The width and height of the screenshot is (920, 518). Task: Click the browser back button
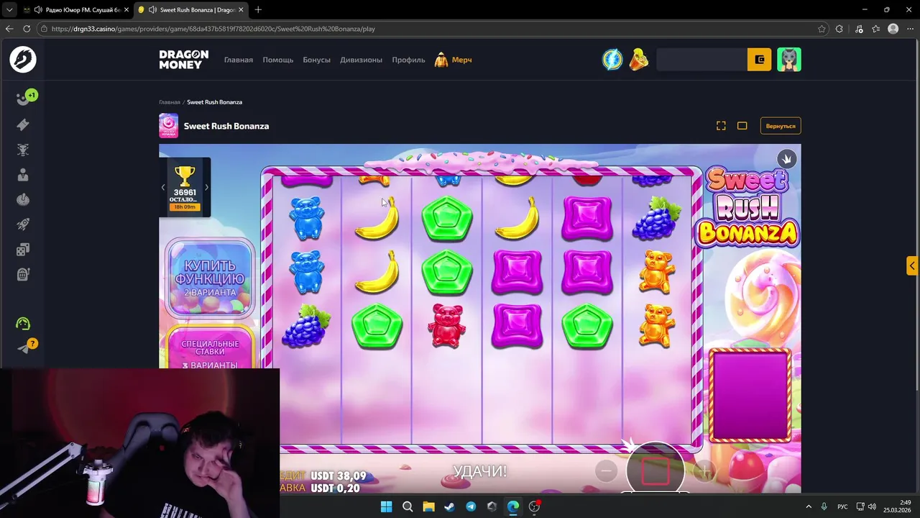9,29
